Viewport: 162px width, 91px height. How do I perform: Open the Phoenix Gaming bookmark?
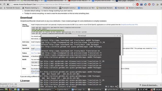point(31,8)
